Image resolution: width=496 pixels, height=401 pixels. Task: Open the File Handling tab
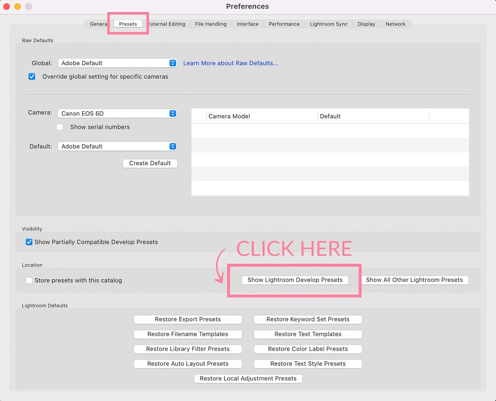(x=211, y=24)
